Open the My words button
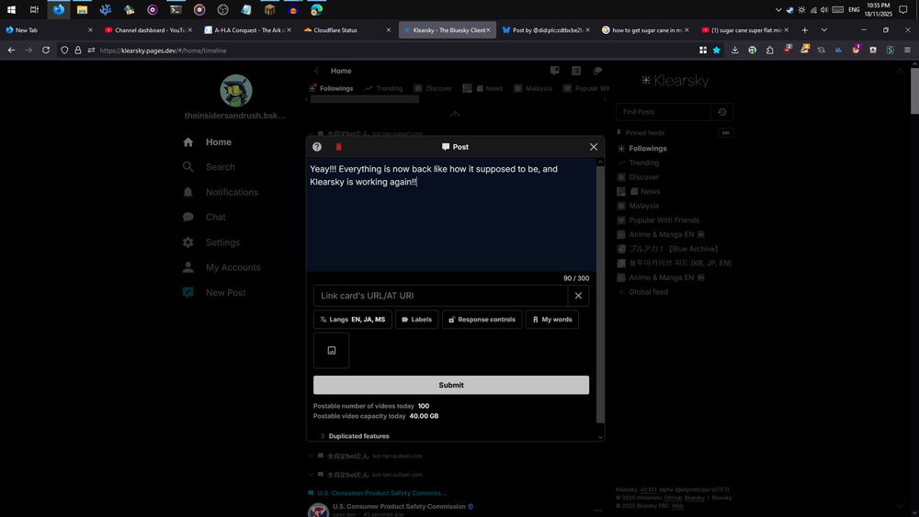Screen dimensions: 919x517 click(x=552, y=320)
